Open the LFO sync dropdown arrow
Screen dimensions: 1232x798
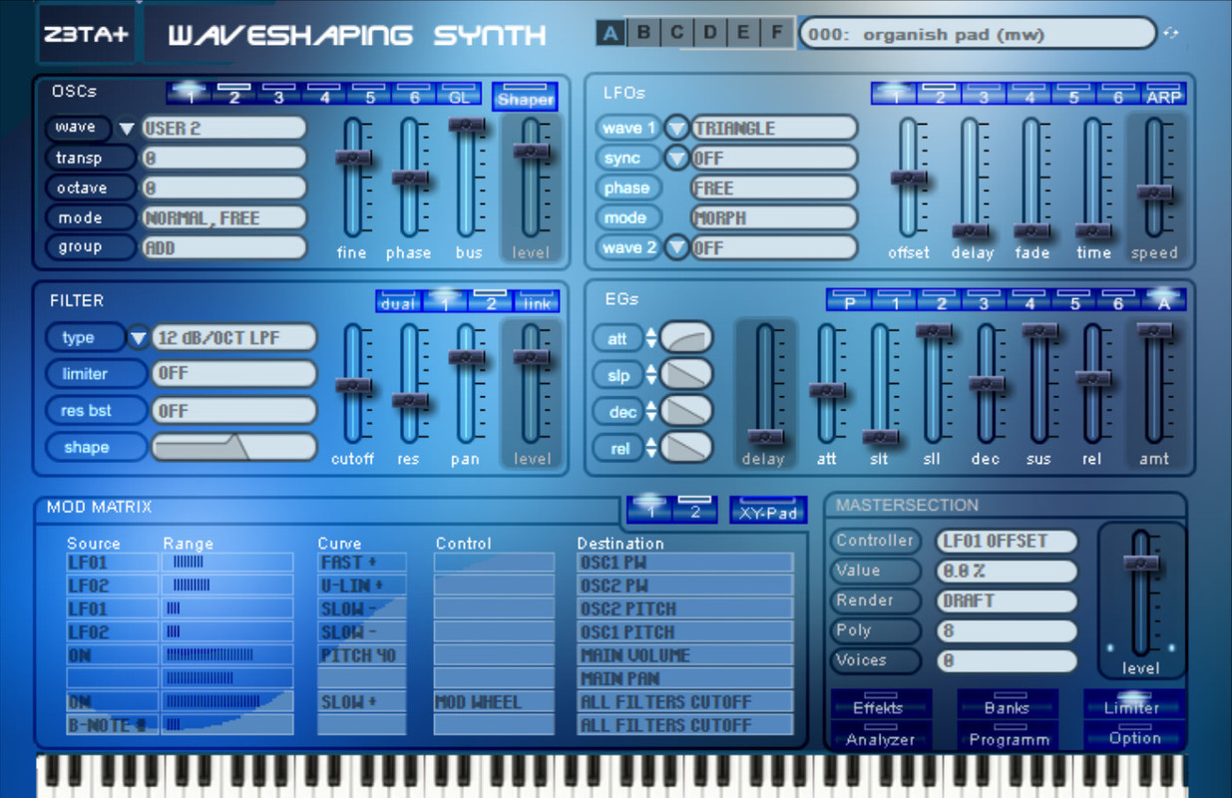coord(677,158)
